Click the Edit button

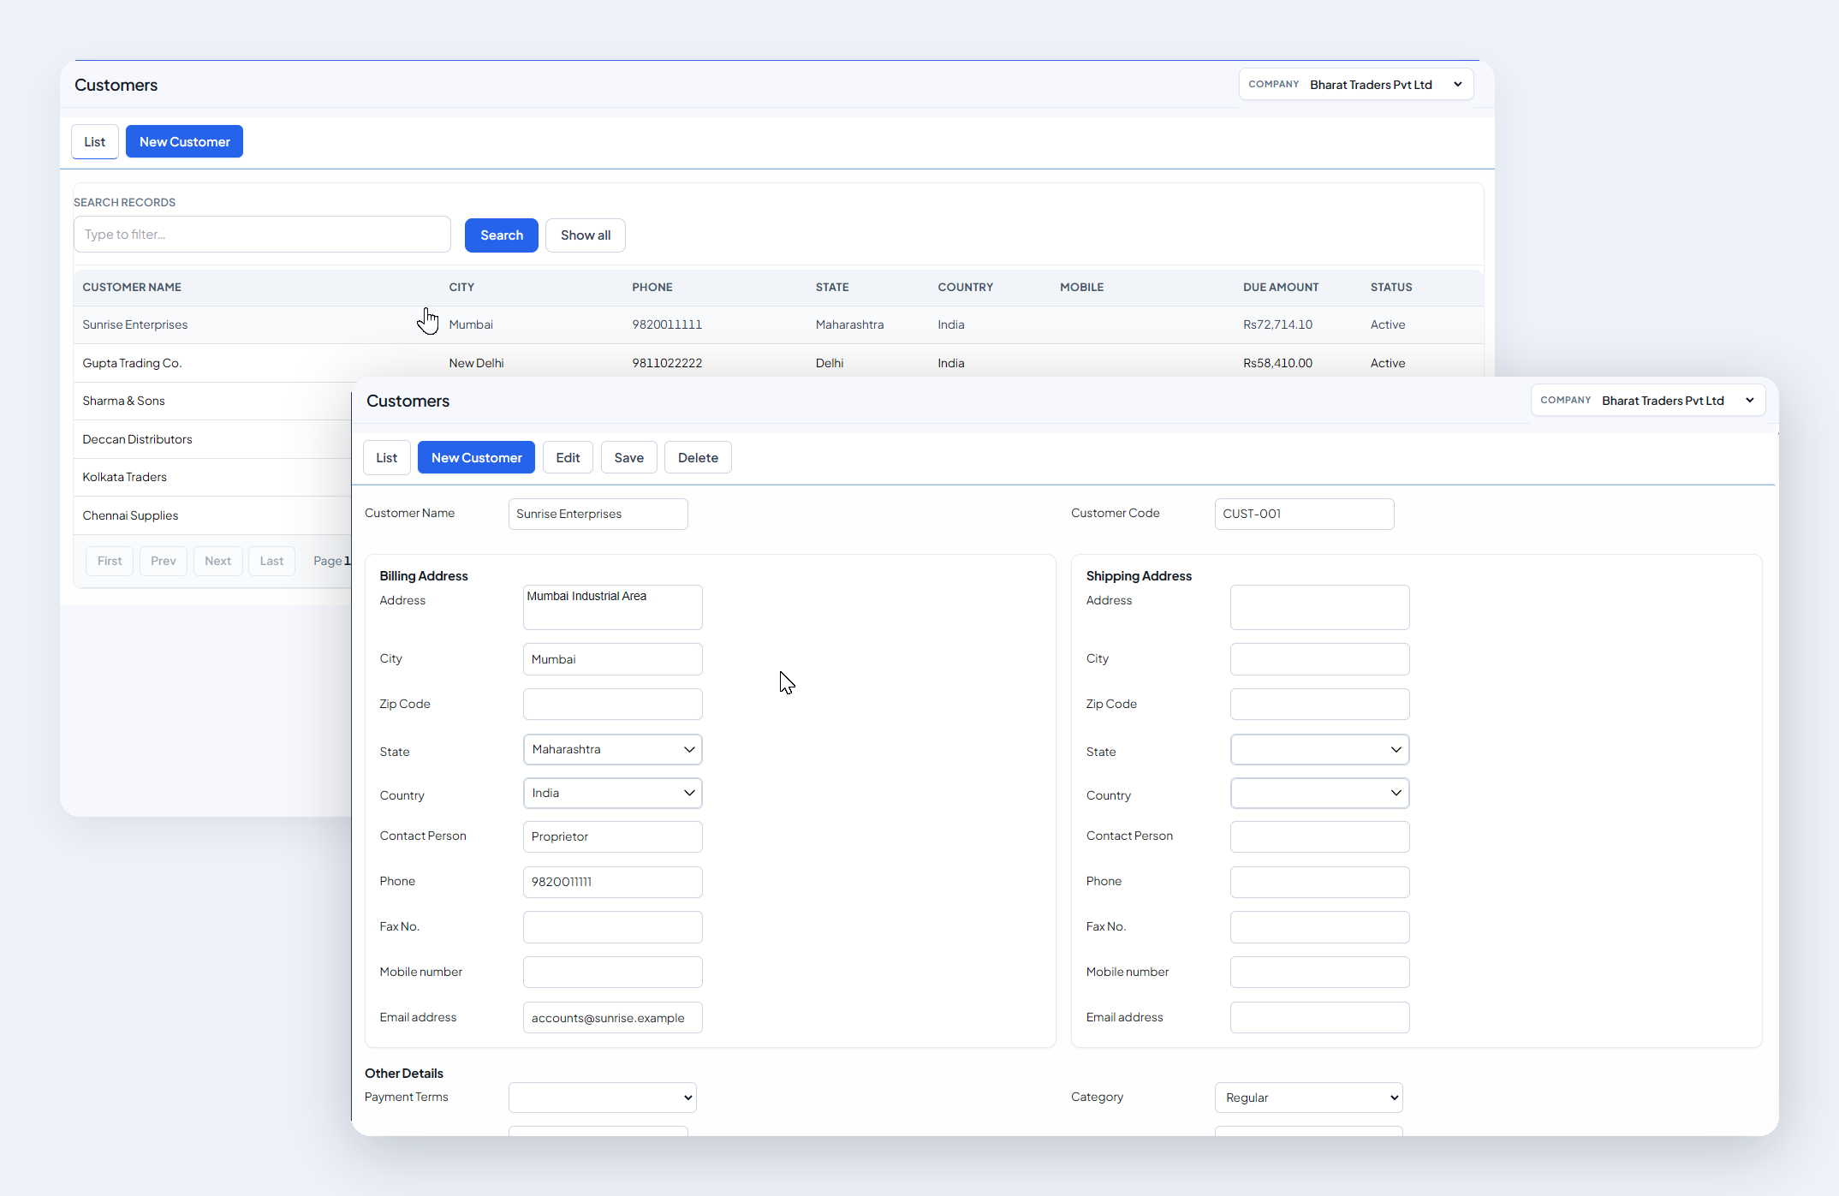[568, 458]
